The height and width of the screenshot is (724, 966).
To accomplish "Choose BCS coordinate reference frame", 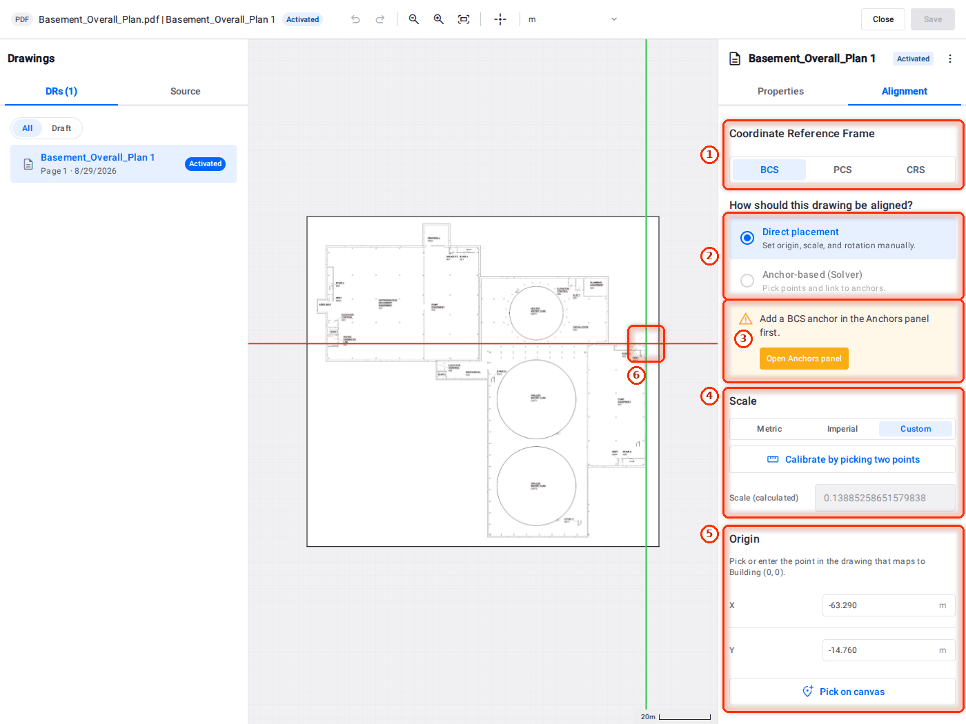I will coord(769,170).
